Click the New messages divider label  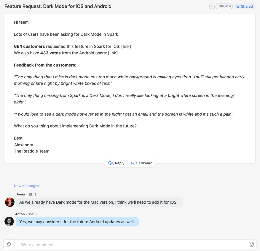[x=26, y=186]
